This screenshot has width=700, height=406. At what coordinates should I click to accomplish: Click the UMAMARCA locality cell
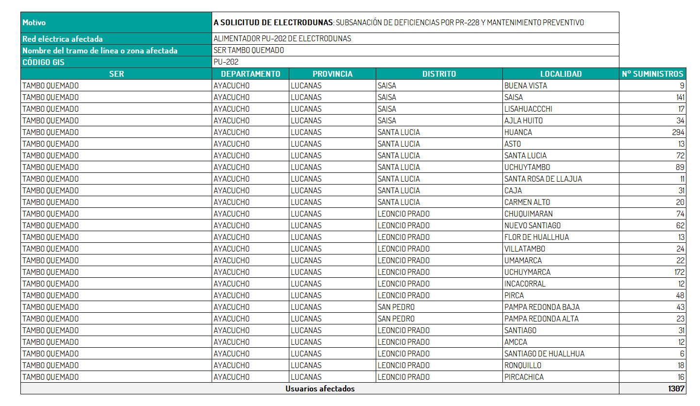click(561, 260)
